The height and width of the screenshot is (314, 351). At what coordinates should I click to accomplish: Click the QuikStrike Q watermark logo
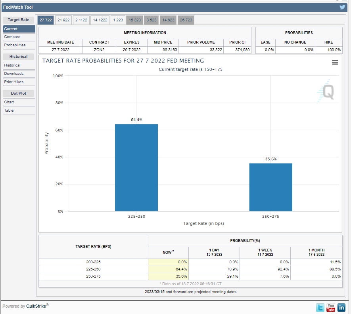coord(327,92)
